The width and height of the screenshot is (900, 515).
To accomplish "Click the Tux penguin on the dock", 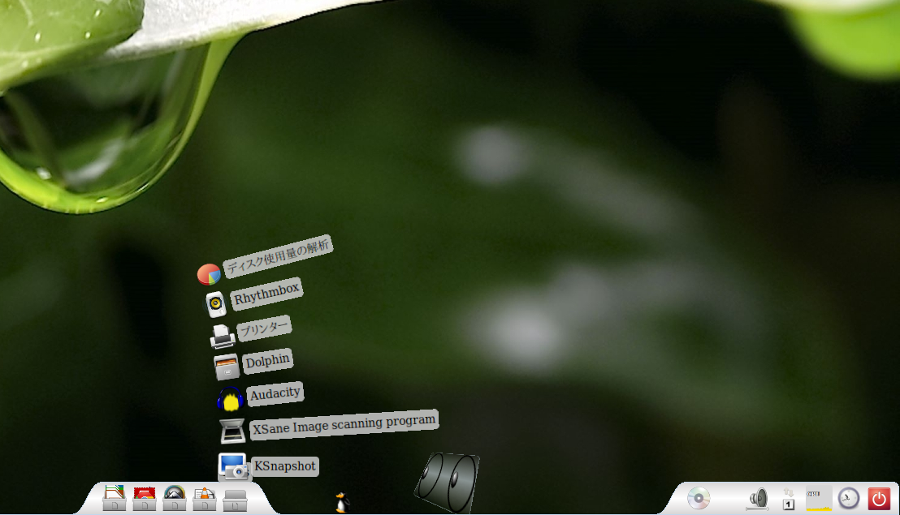I will point(343,502).
